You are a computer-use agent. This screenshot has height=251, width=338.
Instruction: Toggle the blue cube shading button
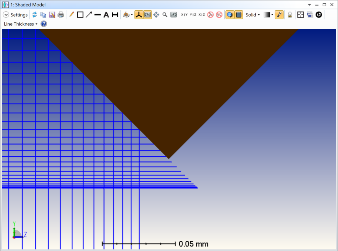(x=230, y=15)
